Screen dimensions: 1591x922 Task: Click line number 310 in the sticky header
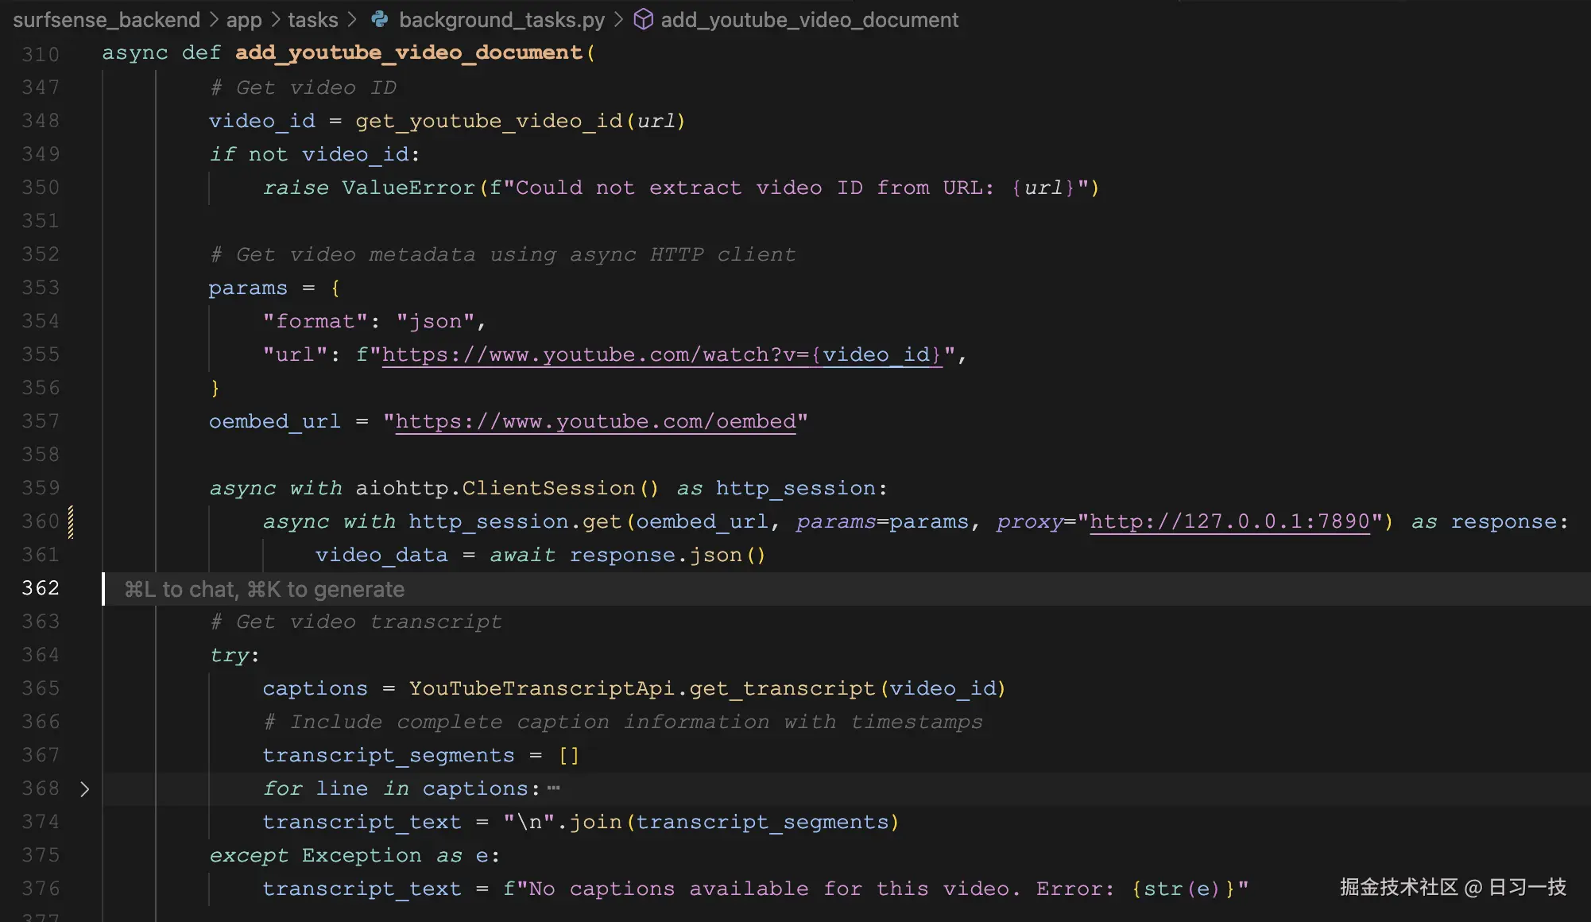tap(41, 52)
